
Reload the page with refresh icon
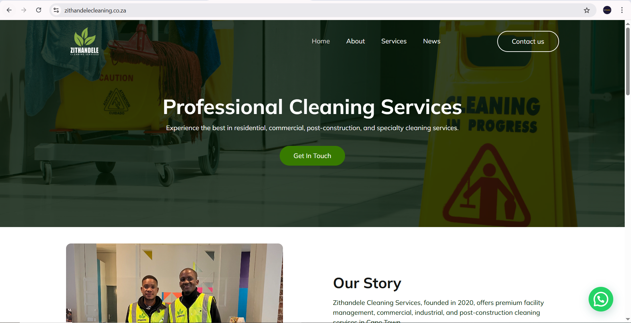point(38,10)
